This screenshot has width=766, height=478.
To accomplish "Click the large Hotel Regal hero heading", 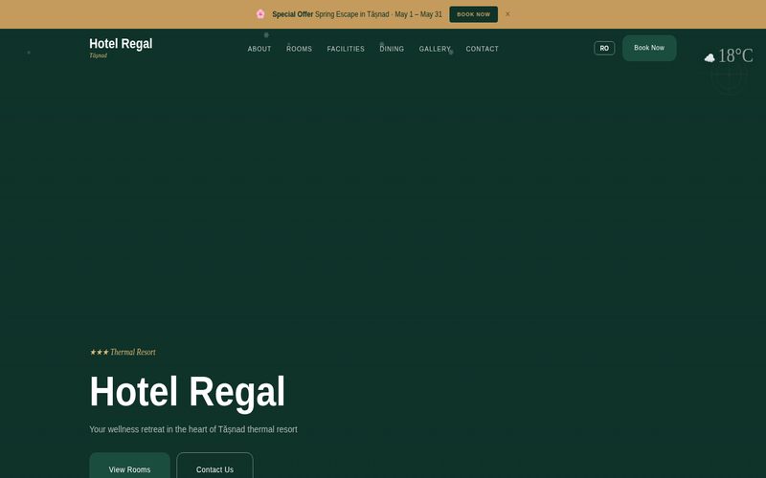I will [188, 392].
